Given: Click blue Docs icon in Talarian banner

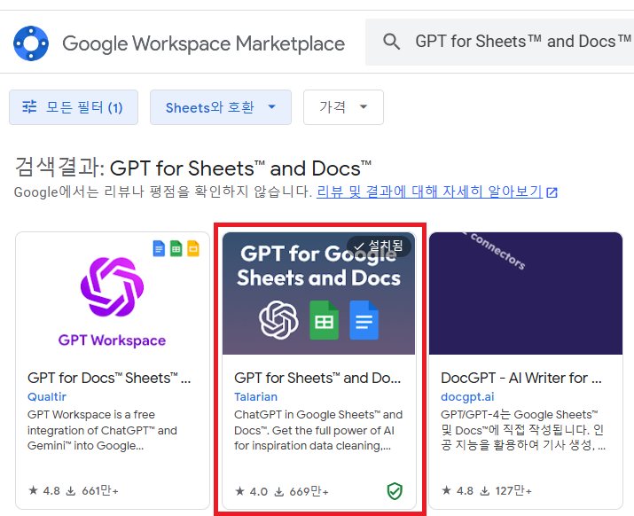Looking at the screenshot, I should [x=364, y=320].
